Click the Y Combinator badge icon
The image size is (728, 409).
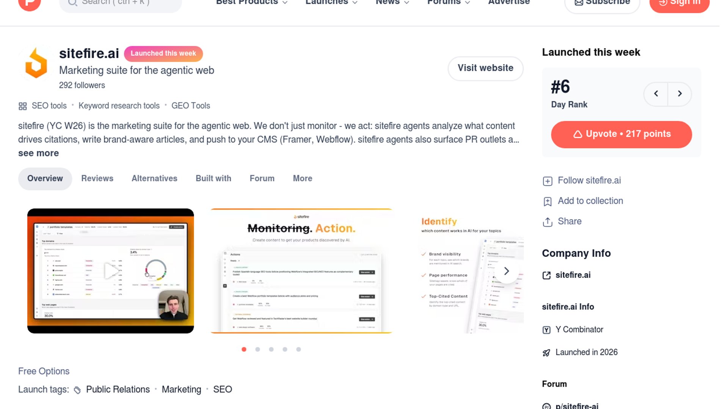(546, 330)
